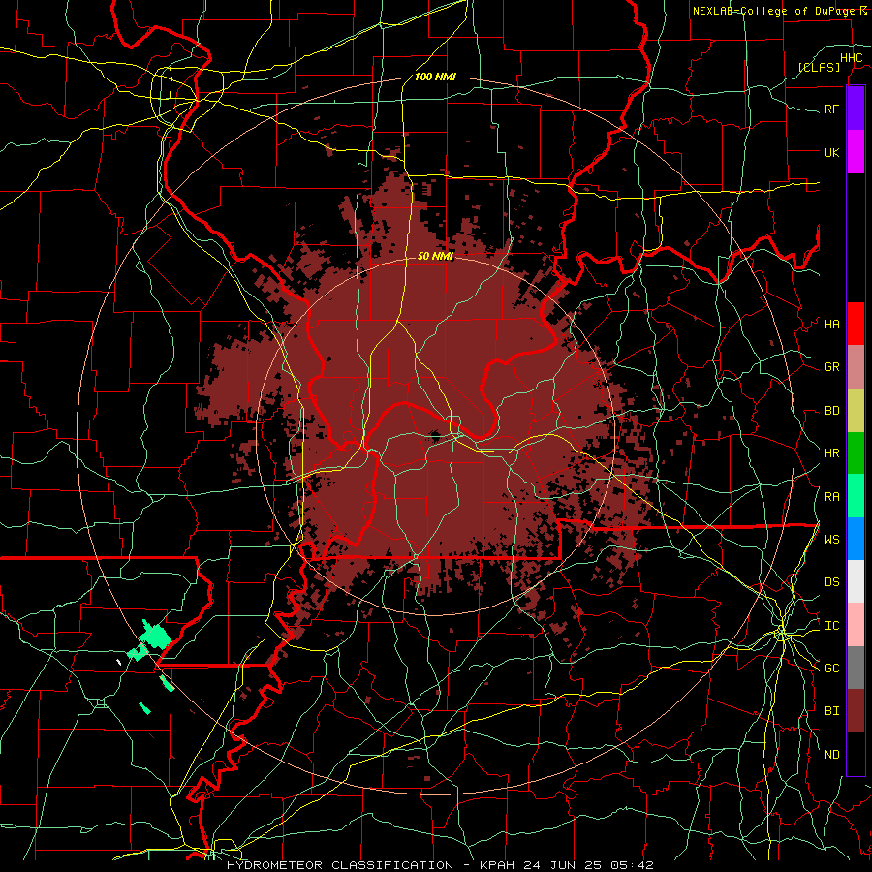Click the GC gray legend swatch
This screenshot has width=872, height=872.
pos(856,668)
